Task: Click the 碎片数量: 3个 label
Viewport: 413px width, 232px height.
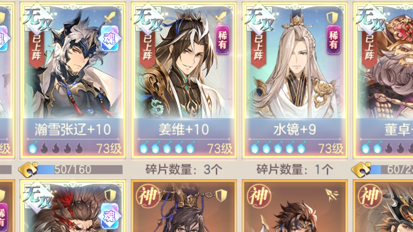Action: (x=184, y=170)
